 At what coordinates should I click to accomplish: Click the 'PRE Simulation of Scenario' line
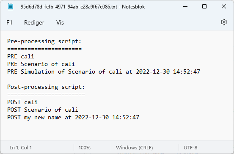coord(104,71)
